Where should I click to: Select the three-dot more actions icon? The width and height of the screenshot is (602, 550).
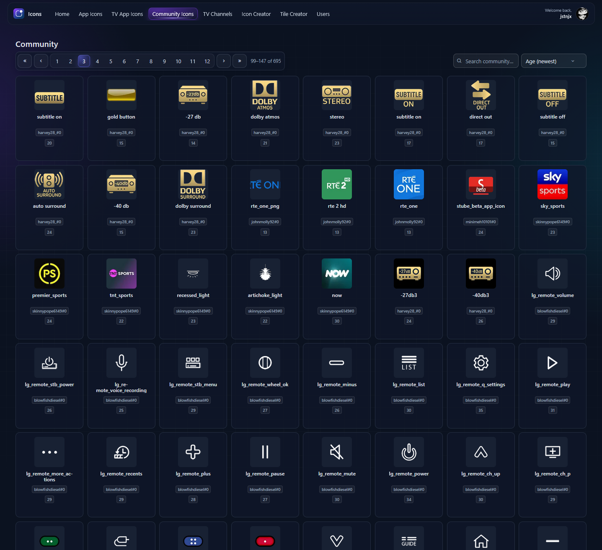tap(49, 452)
